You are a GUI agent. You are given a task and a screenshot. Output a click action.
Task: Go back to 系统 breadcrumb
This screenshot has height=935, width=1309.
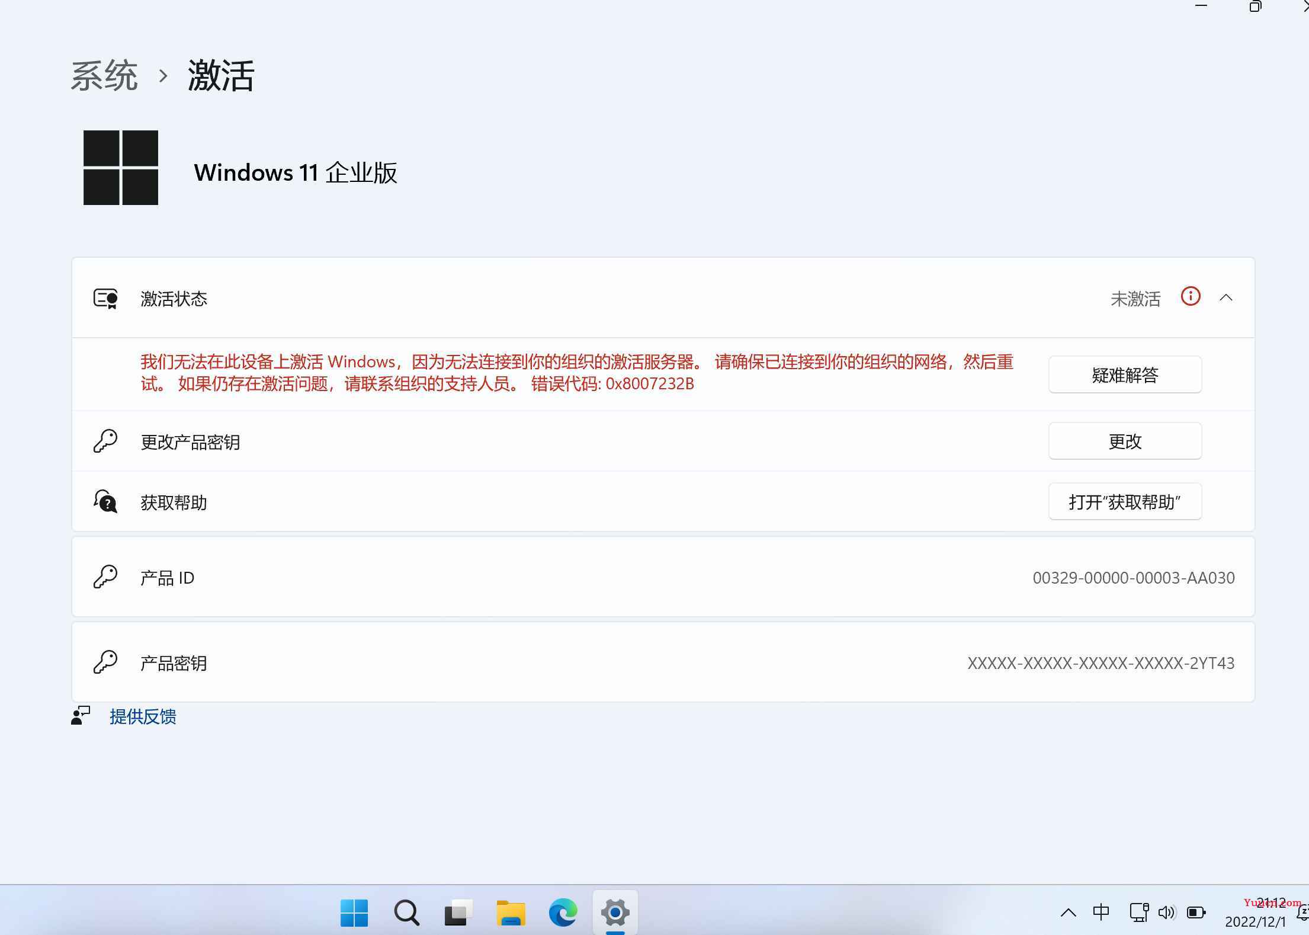click(x=104, y=76)
